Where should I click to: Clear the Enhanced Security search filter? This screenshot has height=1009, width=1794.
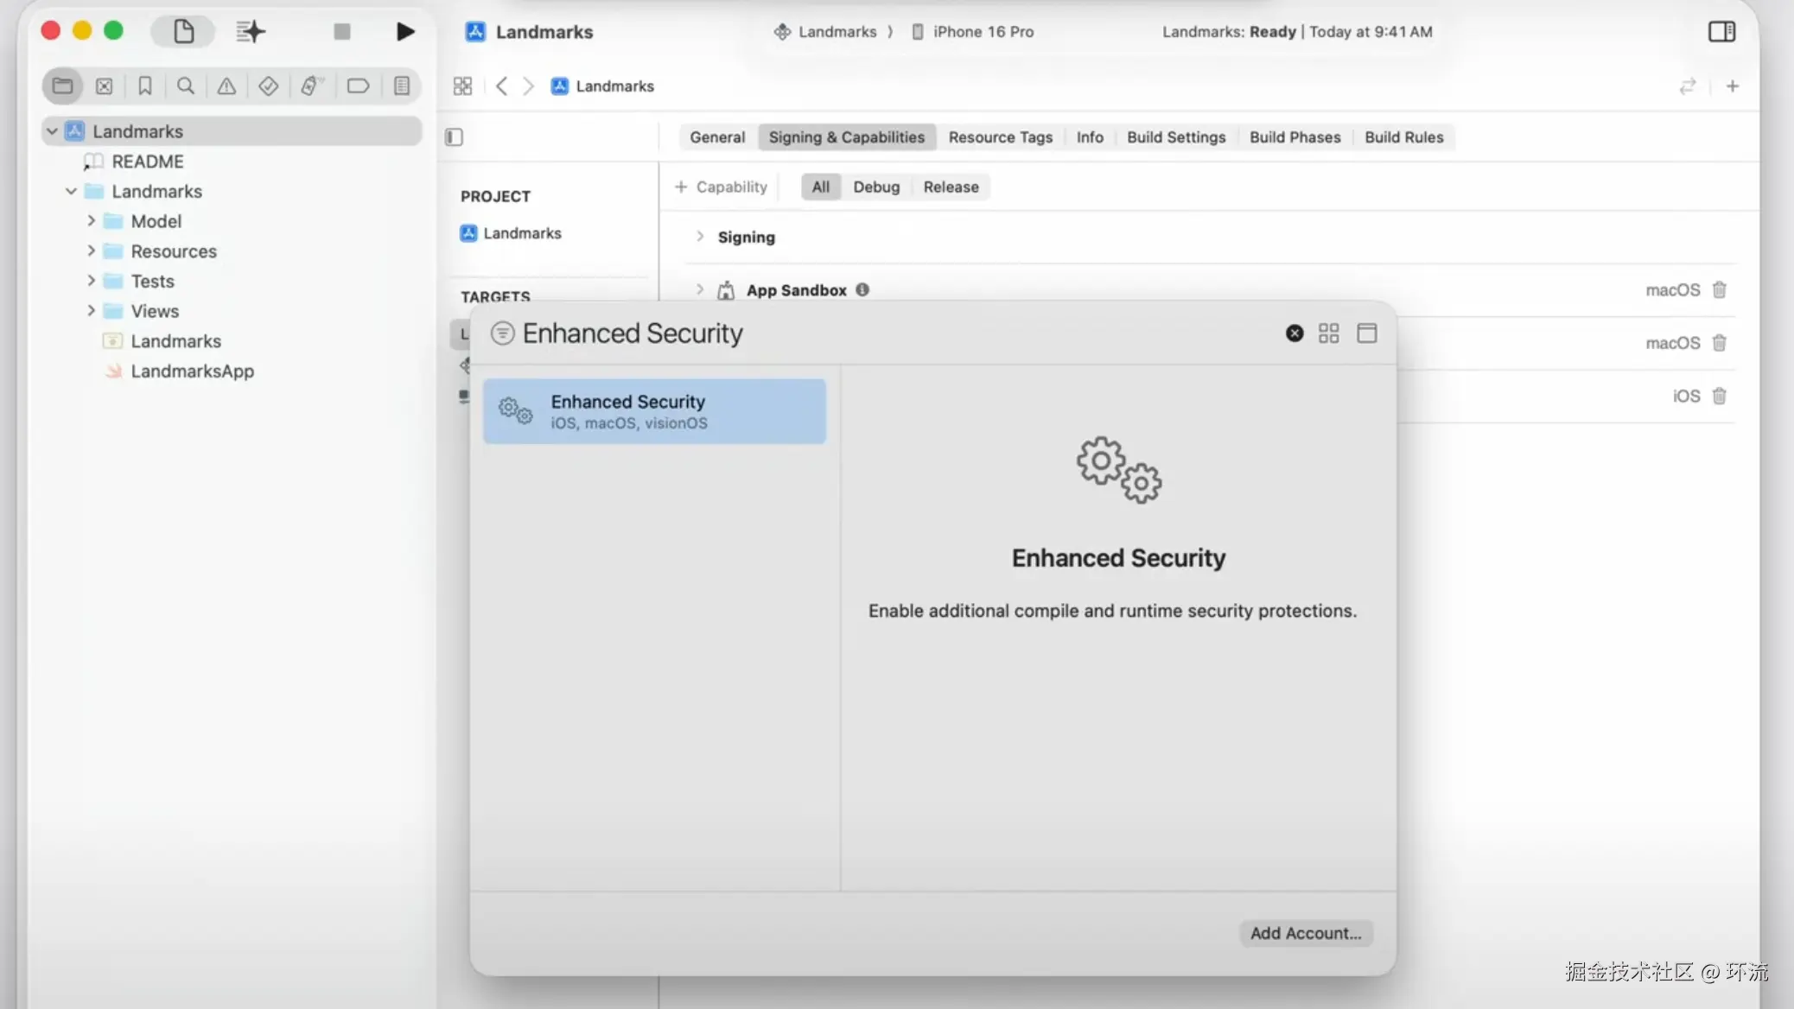pyautogui.click(x=1294, y=333)
